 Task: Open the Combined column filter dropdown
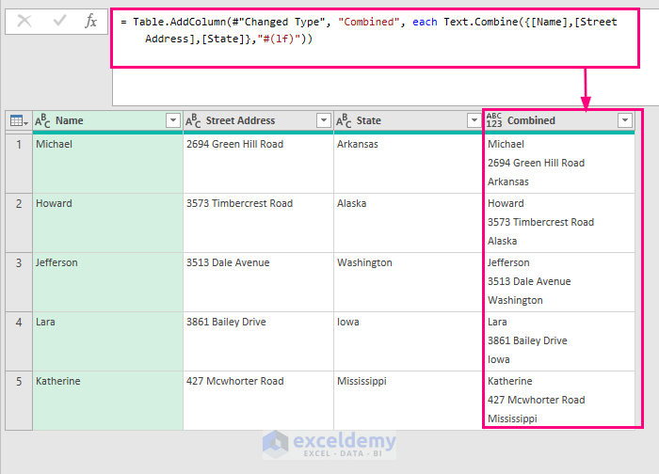pos(625,120)
